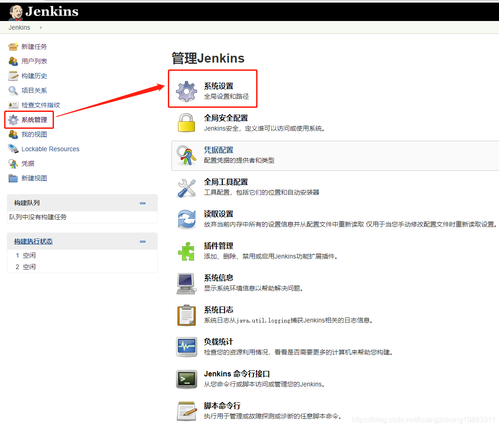Click the wrench-screwdriver icon for 全局工具配置
This screenshot has width=499, height=428.
click(x=187, y=188)
